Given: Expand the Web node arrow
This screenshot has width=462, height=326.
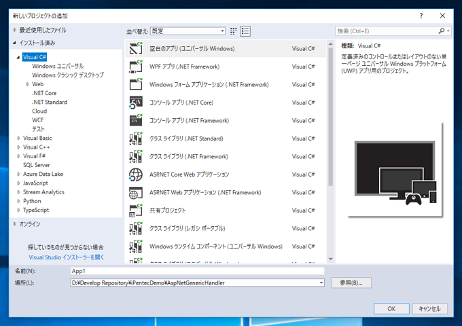Looking at the screenshot, I should [28, 84].
